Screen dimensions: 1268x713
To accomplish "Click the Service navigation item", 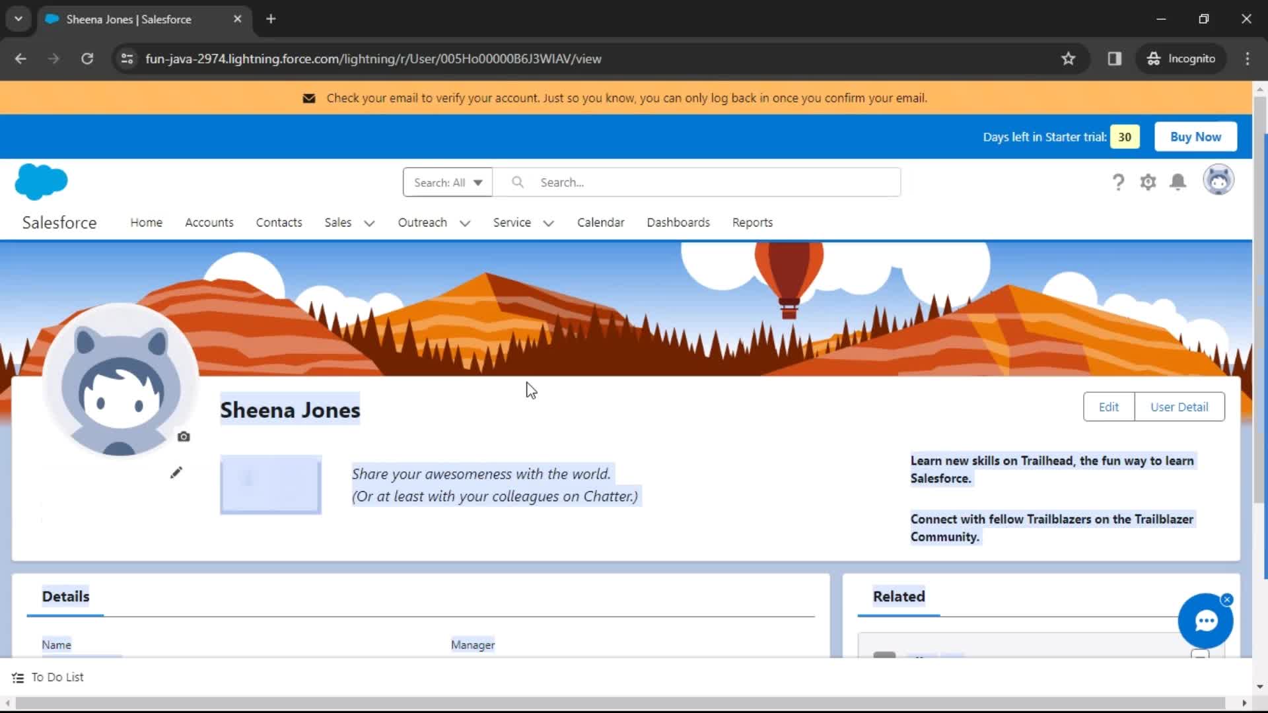I will pyautogui.click(x=512, y=222).
